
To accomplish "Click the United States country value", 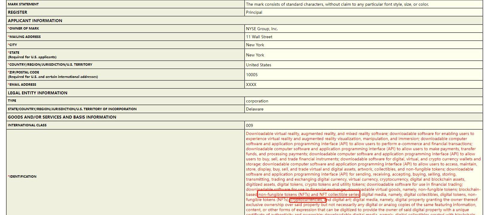I will [x=258, y=65].
